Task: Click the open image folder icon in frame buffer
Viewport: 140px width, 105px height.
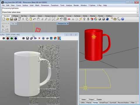Action: click(x=35, y=38)
